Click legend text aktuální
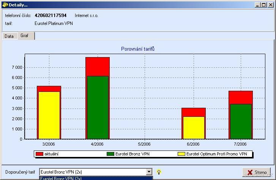276x180 pixels. pos(51,154)
